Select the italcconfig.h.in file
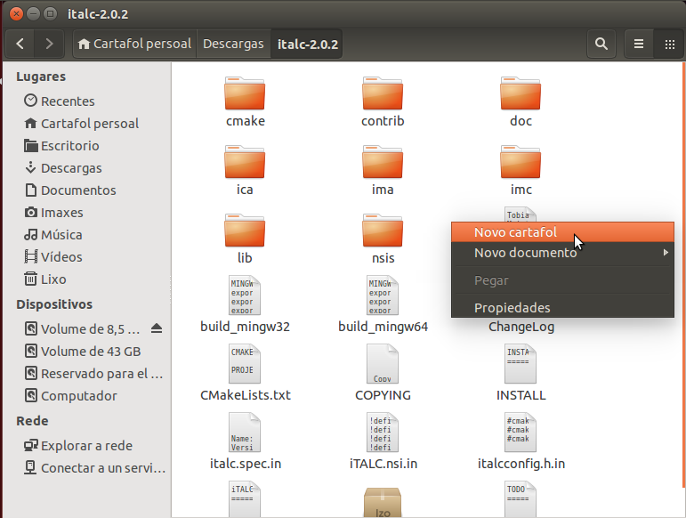This screenshot has height=518, width=686. click(x=521, y=441)
